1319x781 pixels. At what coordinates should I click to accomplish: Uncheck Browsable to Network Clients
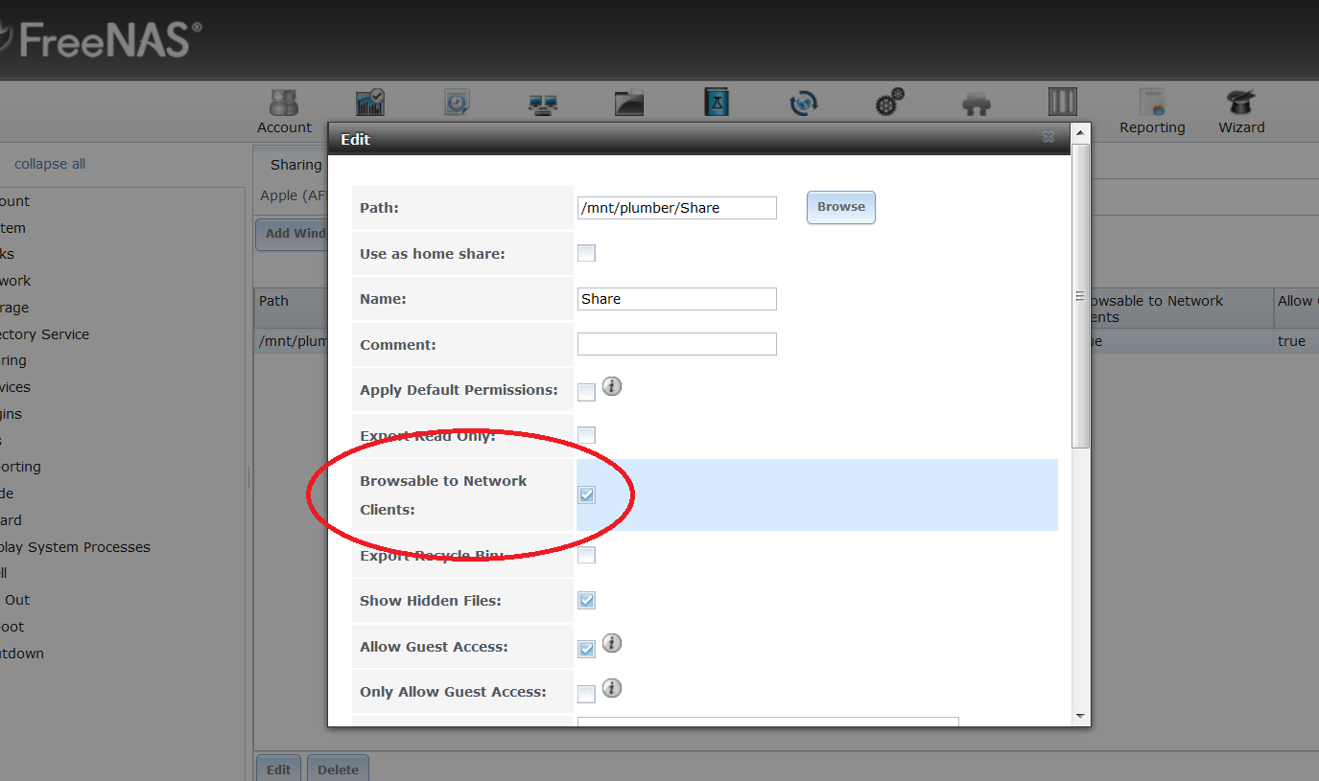(586, 494)
